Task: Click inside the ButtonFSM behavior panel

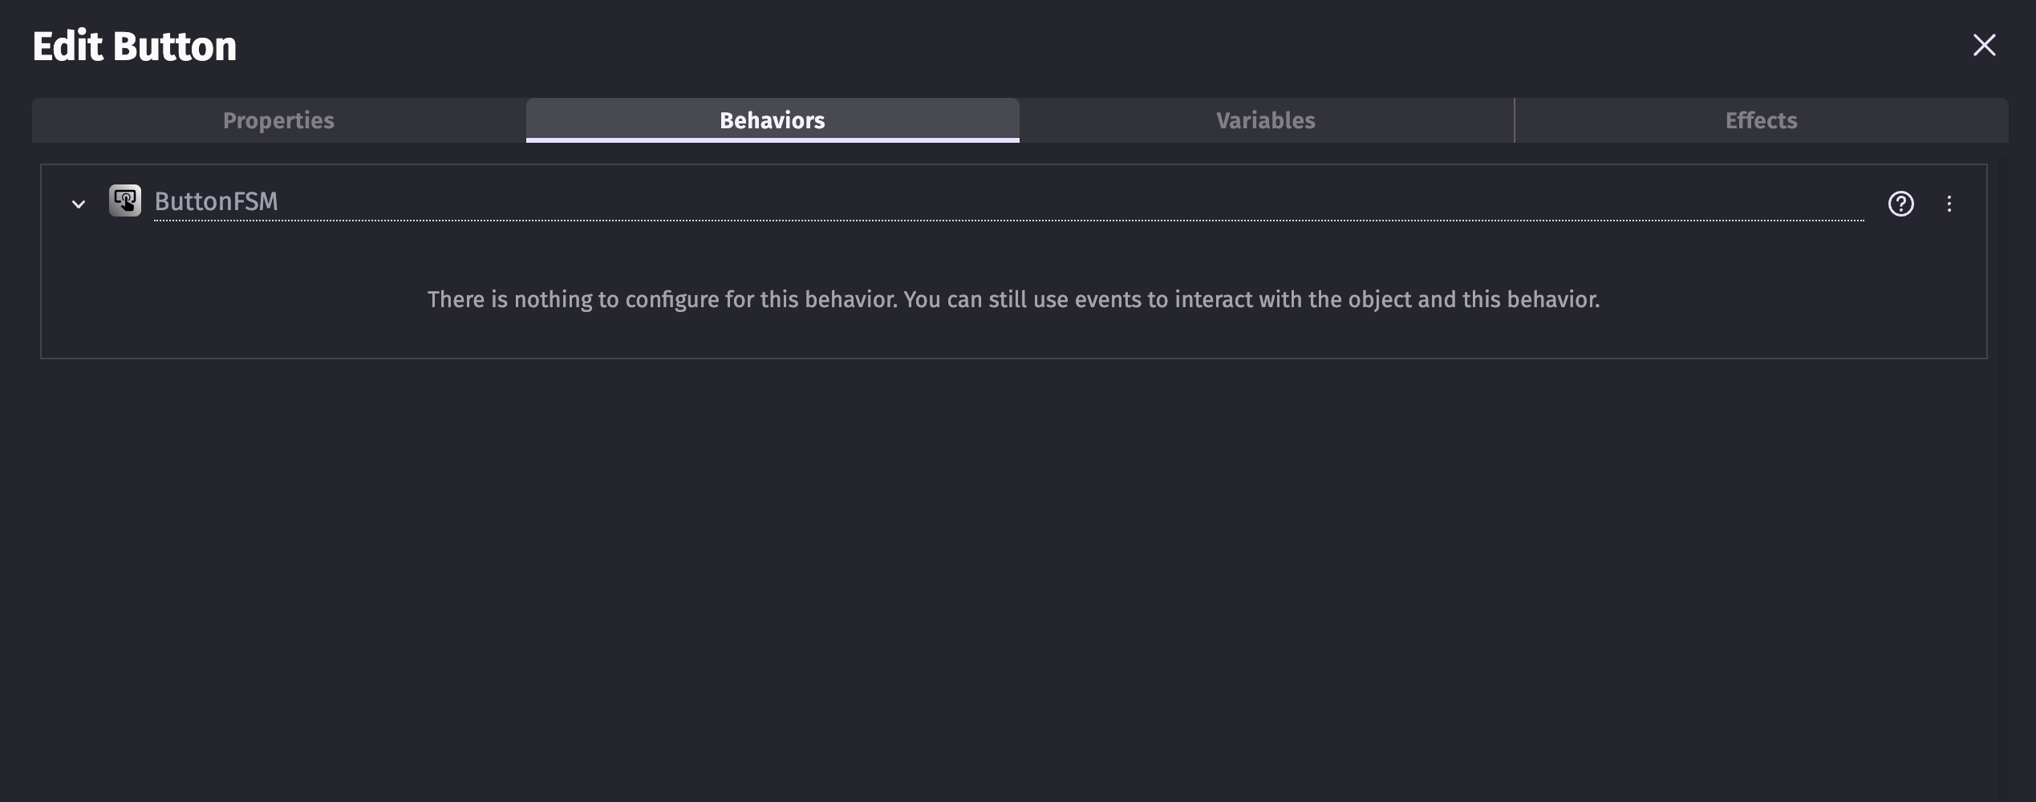Action: coord(1013,301)
